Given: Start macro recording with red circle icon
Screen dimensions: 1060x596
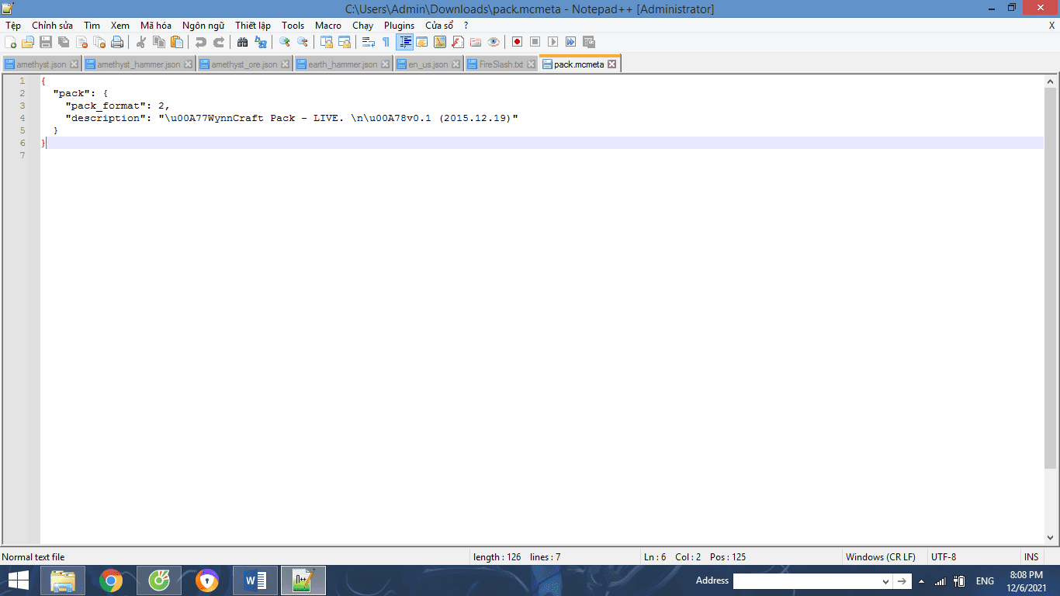Looking at the screenshot, I should tap(517, 42).
